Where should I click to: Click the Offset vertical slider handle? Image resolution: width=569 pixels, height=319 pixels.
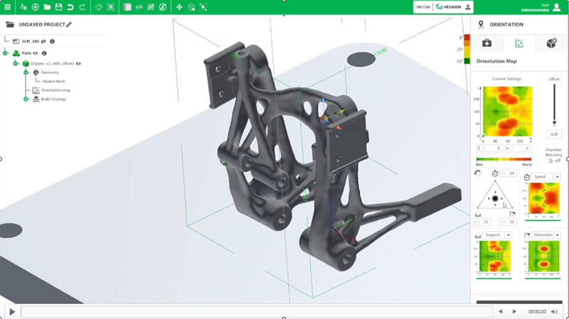554,122
